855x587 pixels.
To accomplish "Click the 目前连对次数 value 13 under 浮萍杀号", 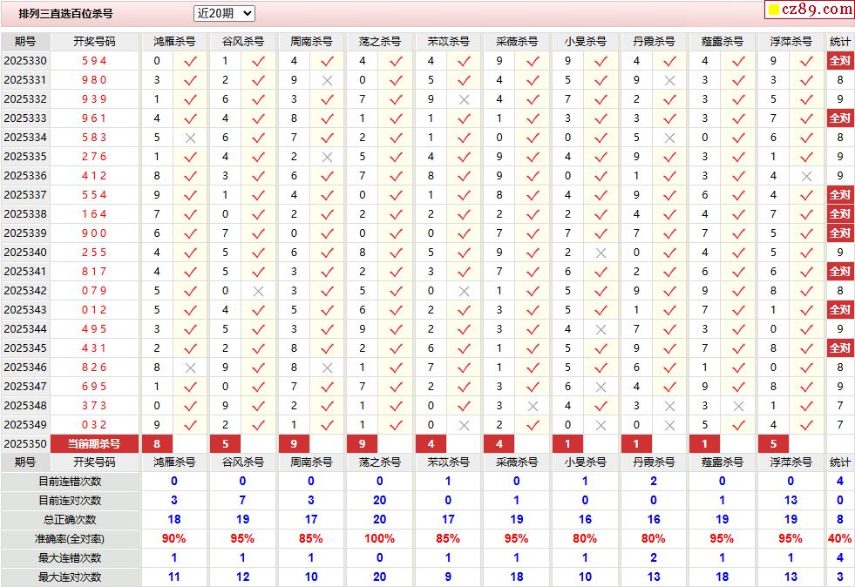I will 791,500.
